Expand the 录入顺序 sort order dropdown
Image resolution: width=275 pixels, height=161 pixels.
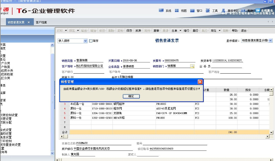[x=85, y=41]
